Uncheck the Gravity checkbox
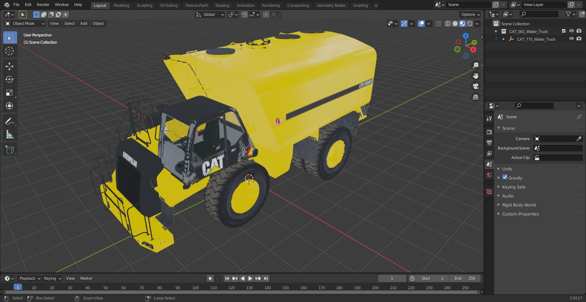This screenshot has width=586, height=302. tap(505, 177)
